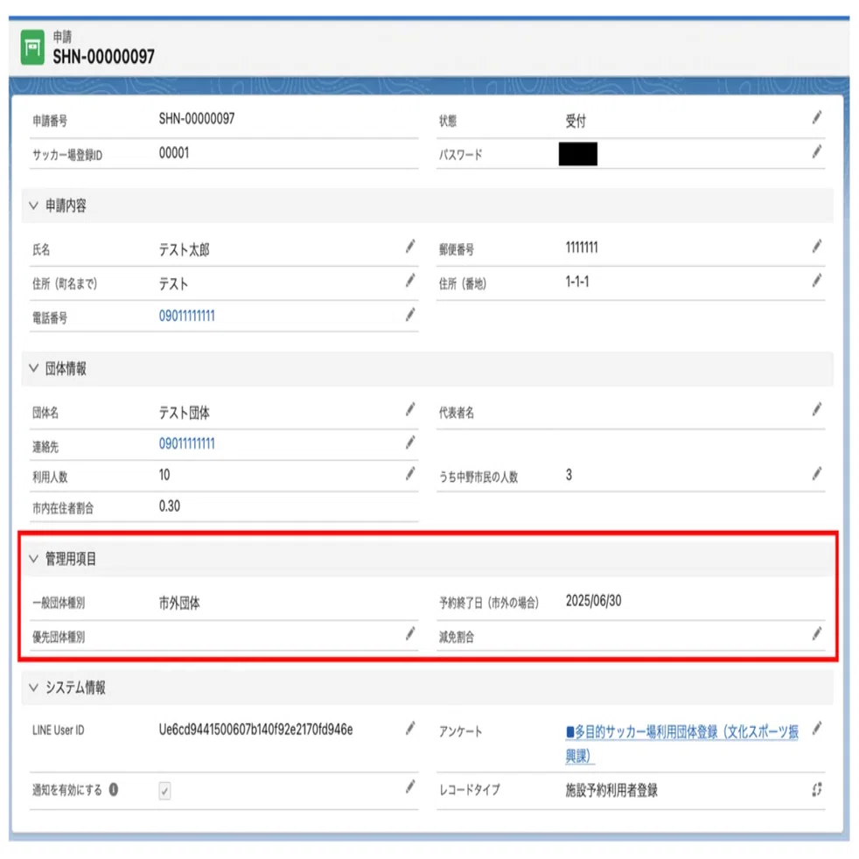Click the 氏名 value テスト太郎
Screen dimensions: 859x859
pyautogui.click(x=184, y=250)
